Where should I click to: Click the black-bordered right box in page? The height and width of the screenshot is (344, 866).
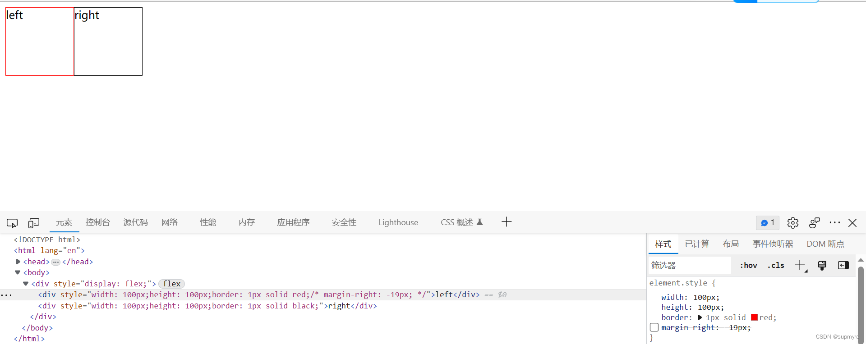pos(108,41)
